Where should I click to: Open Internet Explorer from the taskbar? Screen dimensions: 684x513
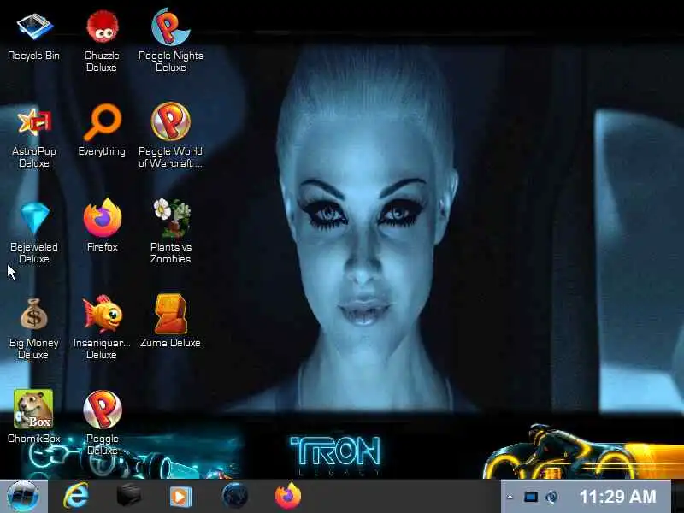tap(76, 496)
